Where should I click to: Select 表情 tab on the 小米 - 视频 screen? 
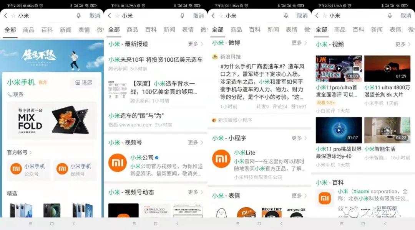pyautogui.click(x=395, y=30)
